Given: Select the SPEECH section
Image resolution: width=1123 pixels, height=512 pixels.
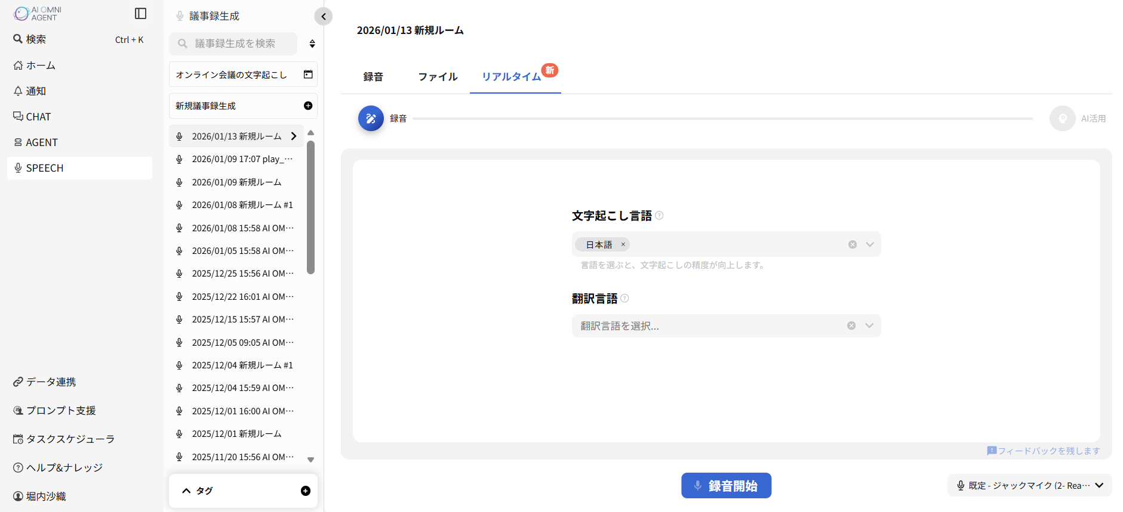Looking at the screenshot, I should tap(79, 167).
